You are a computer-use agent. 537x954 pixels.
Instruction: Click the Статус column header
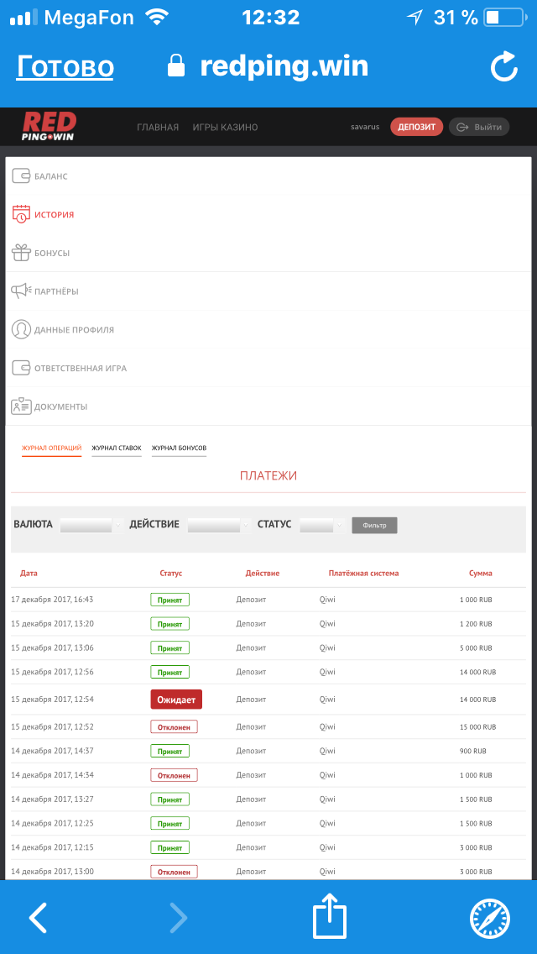[171, 573]
